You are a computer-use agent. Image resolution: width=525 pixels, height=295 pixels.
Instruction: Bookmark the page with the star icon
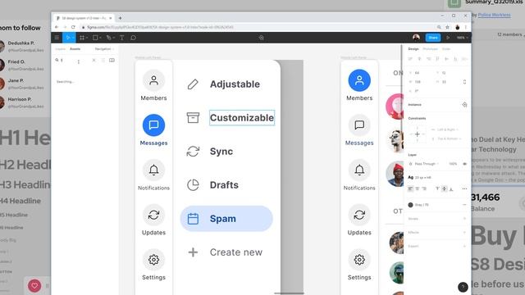pos(447,27)
